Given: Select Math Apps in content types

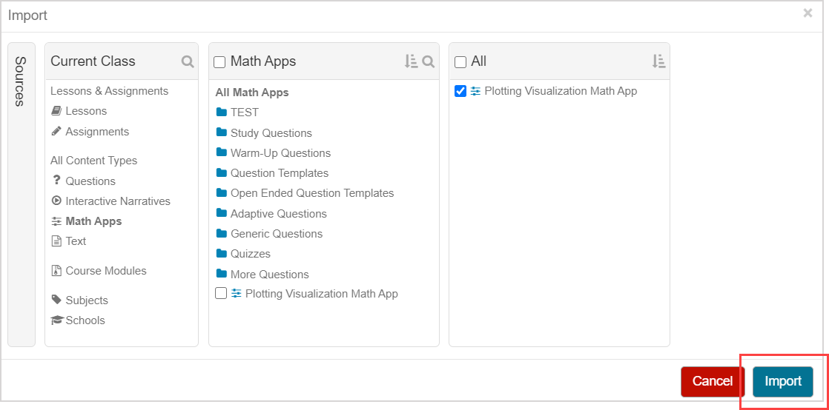Looking at the screenshot, I should pyautogui.click(x=93, y=221).
